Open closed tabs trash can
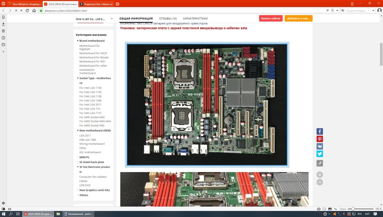The image size is (383, 217). [352, 4]
